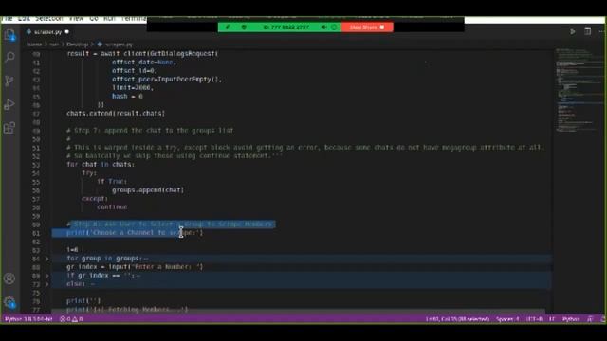The height and width of the screenshot is (341, 607).
Task: Click the 'offset_id=0,' line
Action: (x=135, y=71)
